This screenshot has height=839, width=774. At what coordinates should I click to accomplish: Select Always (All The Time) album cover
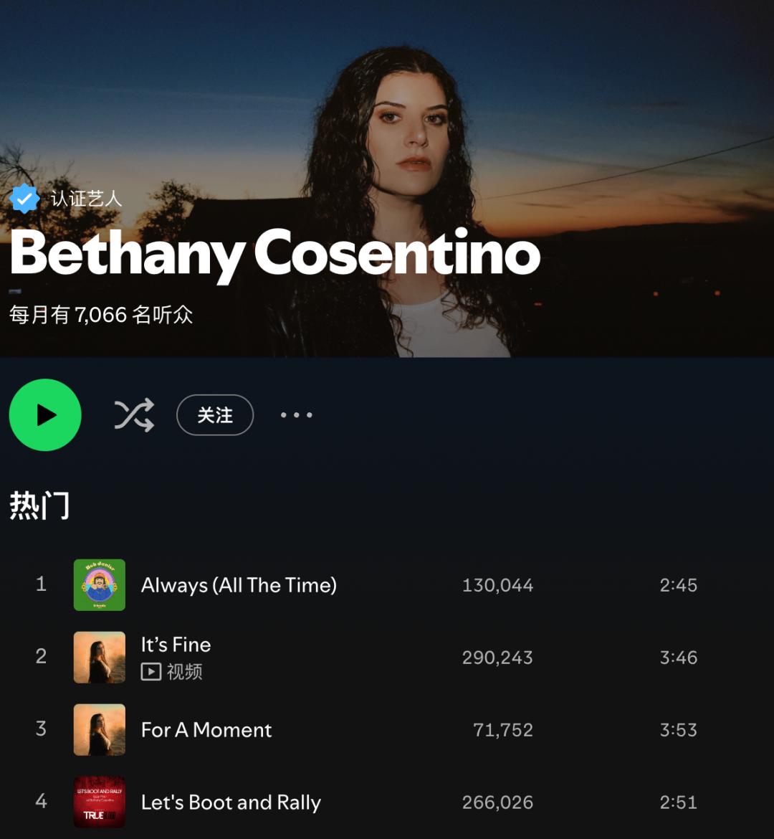100,585
